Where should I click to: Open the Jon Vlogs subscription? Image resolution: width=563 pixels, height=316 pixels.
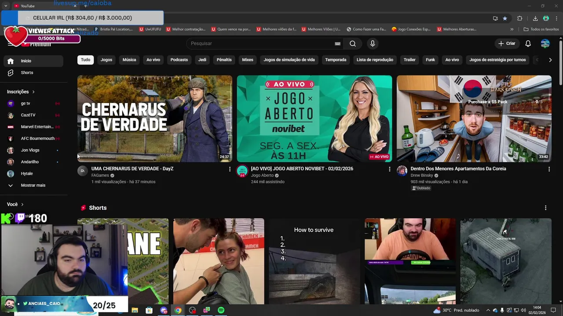point(33,150)
